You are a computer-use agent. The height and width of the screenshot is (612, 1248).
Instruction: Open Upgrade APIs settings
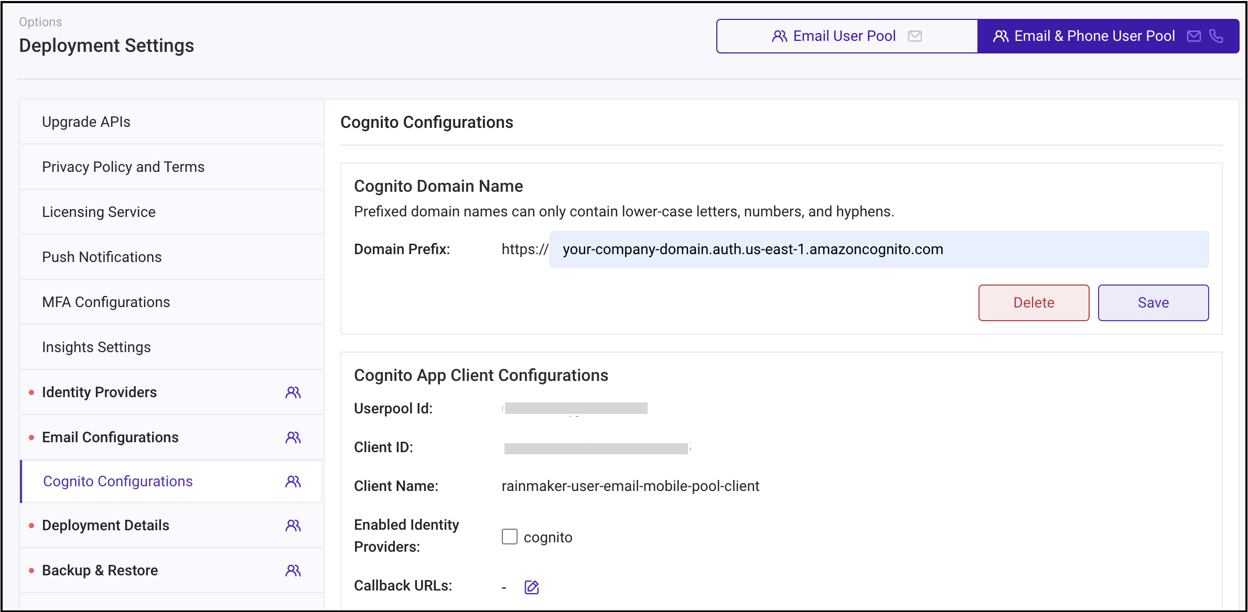87,122
